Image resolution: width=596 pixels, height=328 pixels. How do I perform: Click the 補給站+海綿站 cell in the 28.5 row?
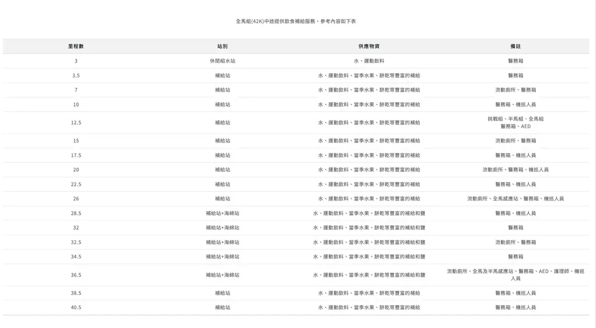(x=222, y=213)
